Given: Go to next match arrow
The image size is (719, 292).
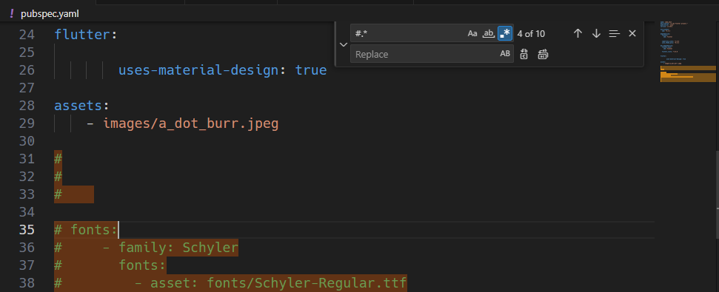Looking at the screenshot, I should (596, 33).
